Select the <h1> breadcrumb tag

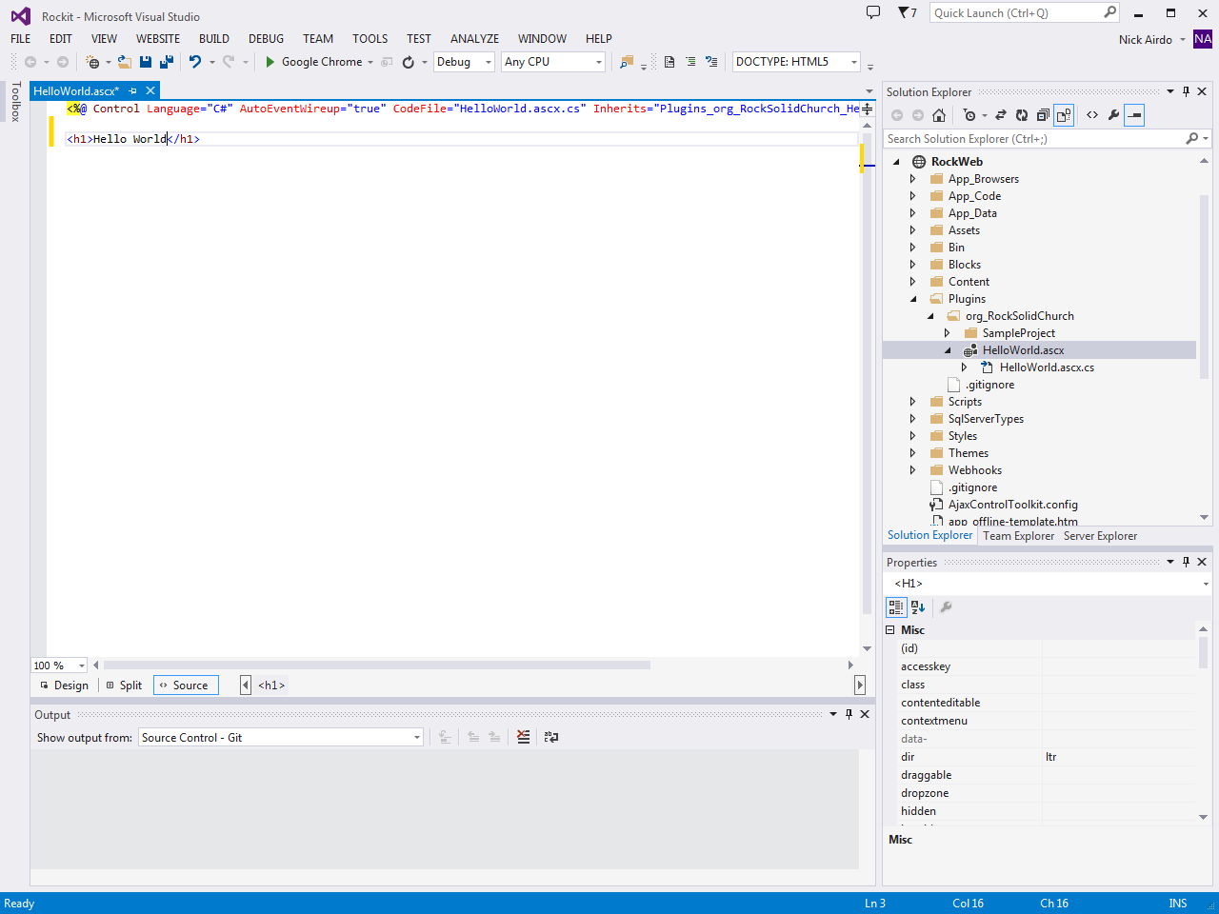271,685
